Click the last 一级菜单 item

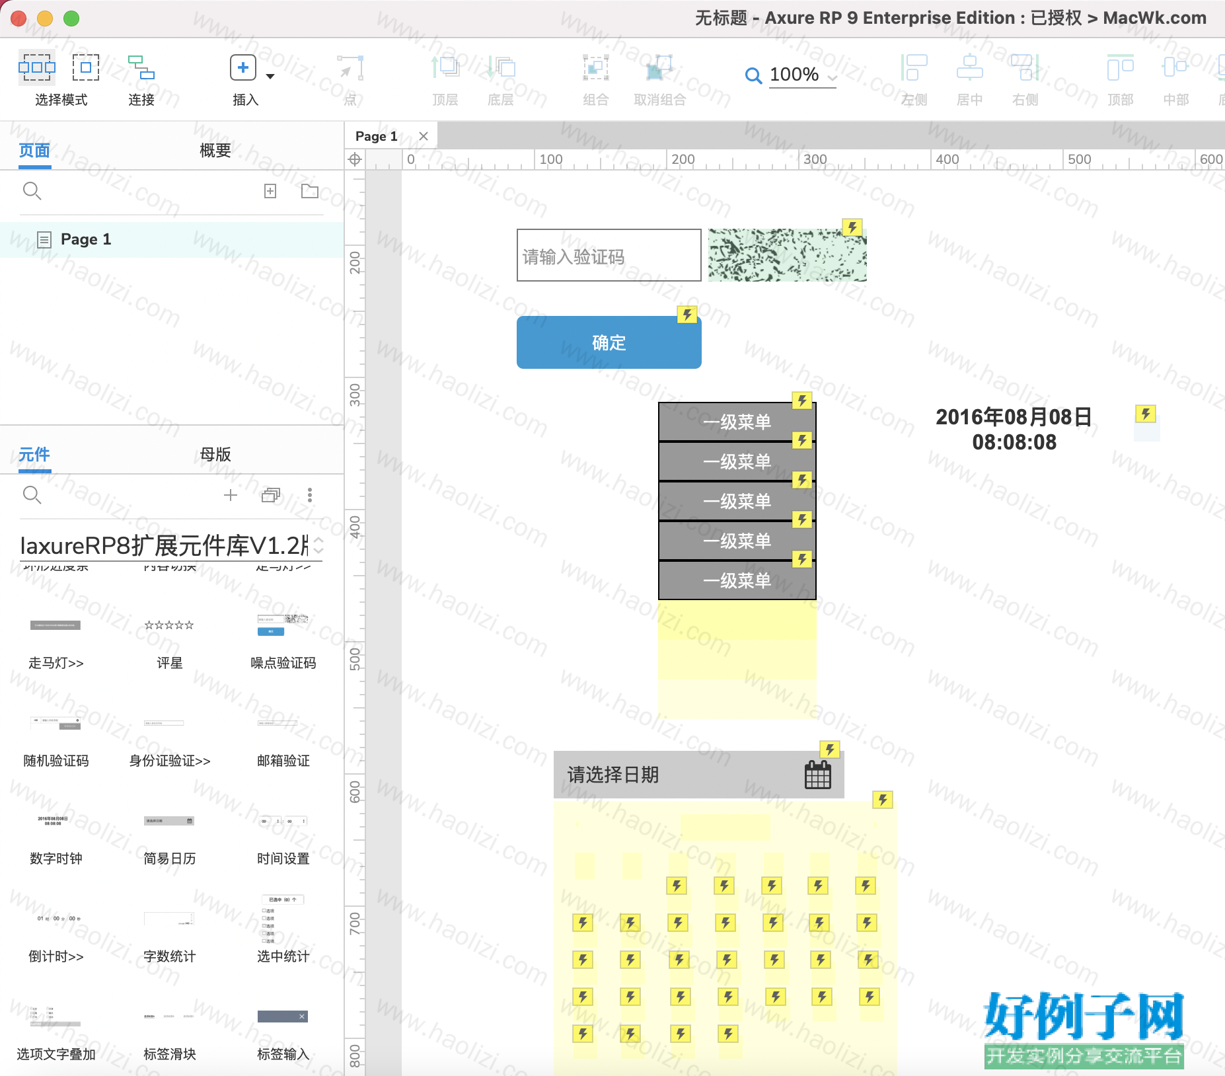(x=737, y=580)
